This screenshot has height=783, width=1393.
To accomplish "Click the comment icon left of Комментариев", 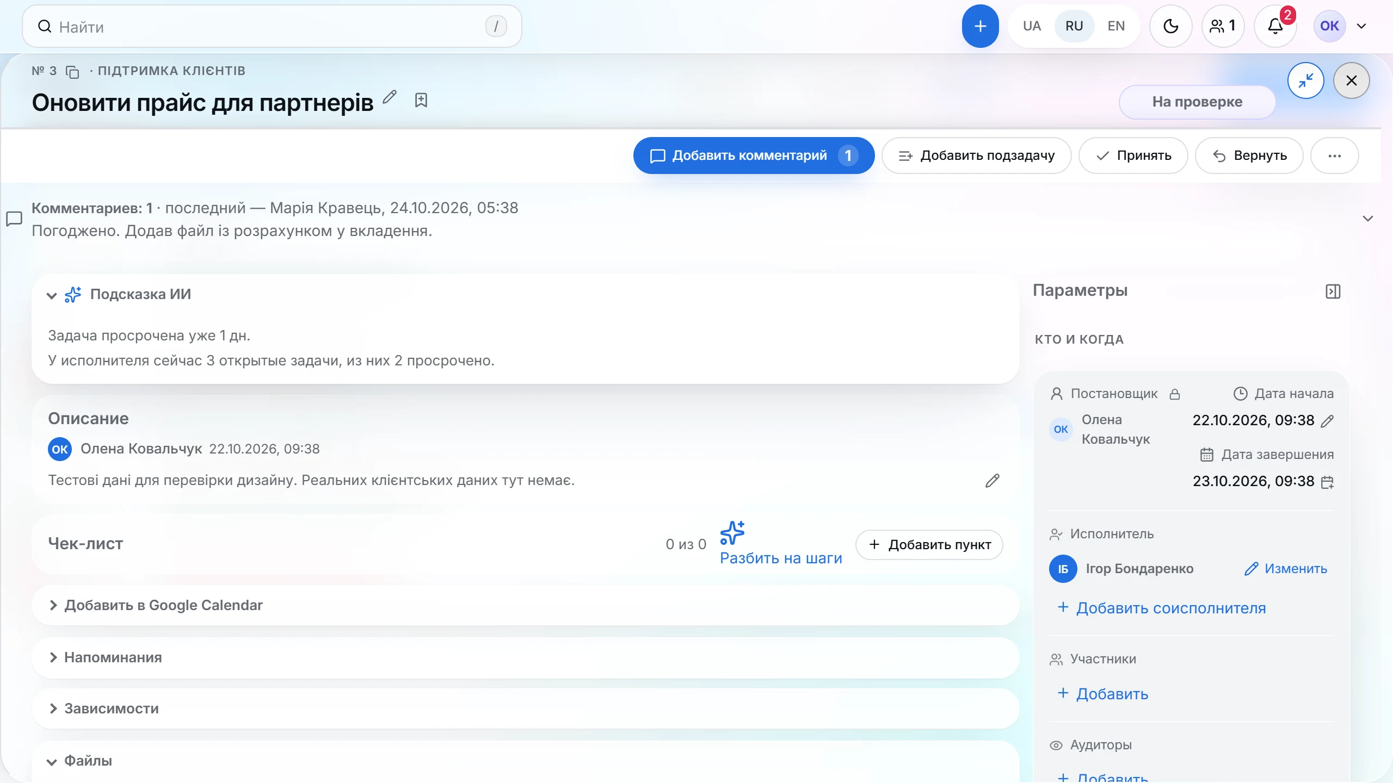I will pyautogui.click(x=14, y=219).
